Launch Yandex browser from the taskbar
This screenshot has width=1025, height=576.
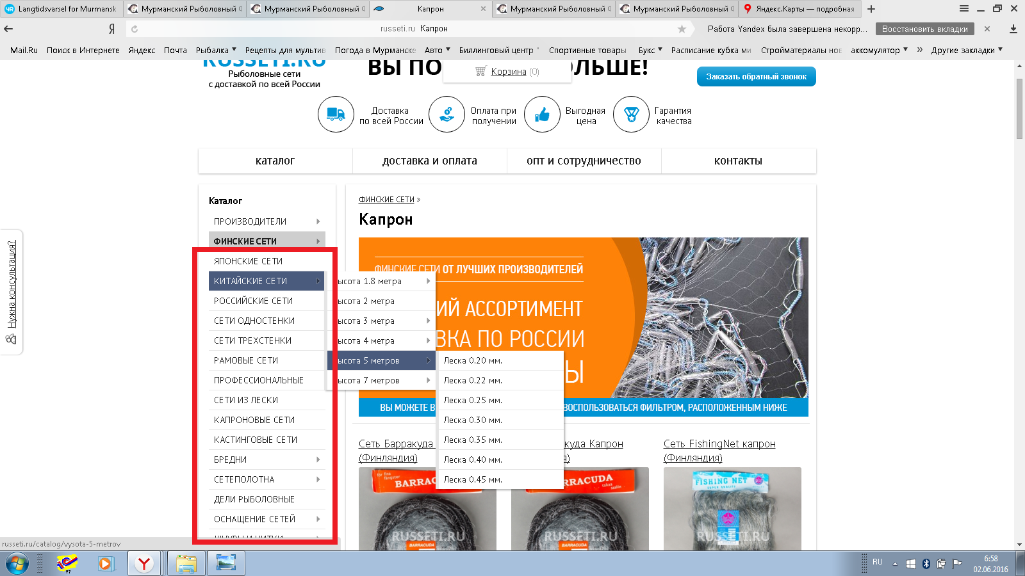point(144,564)
